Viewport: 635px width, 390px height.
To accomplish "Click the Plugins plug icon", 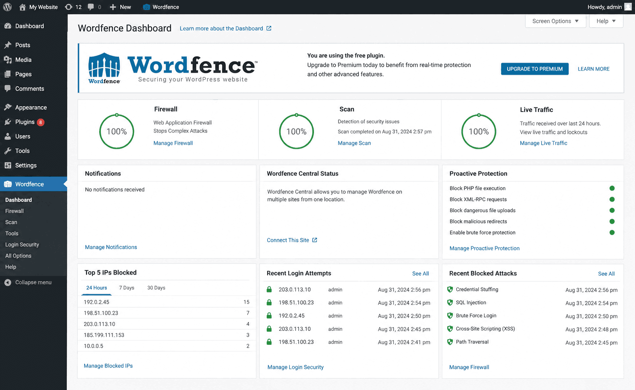I will tap(8, 122).
